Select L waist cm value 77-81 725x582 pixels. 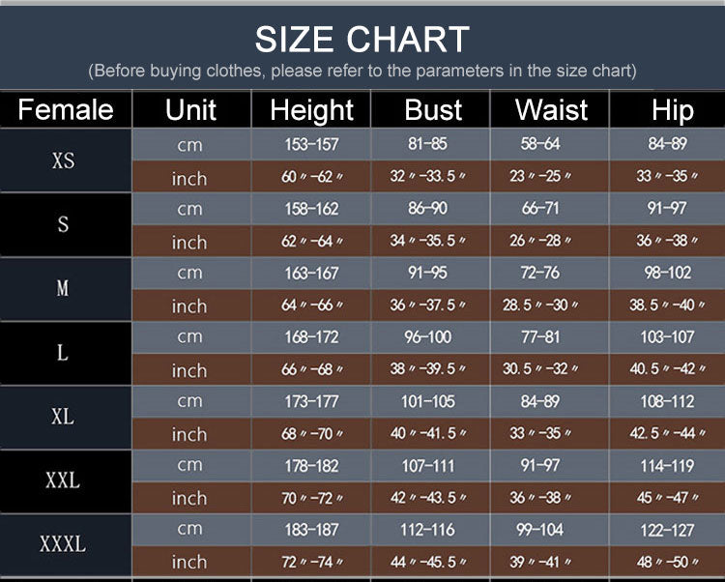(x=540, y=336)
